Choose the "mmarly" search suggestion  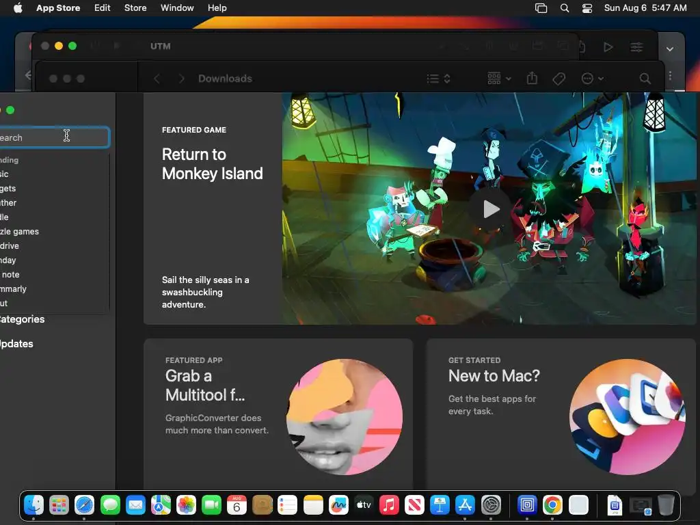click(13, 289)
